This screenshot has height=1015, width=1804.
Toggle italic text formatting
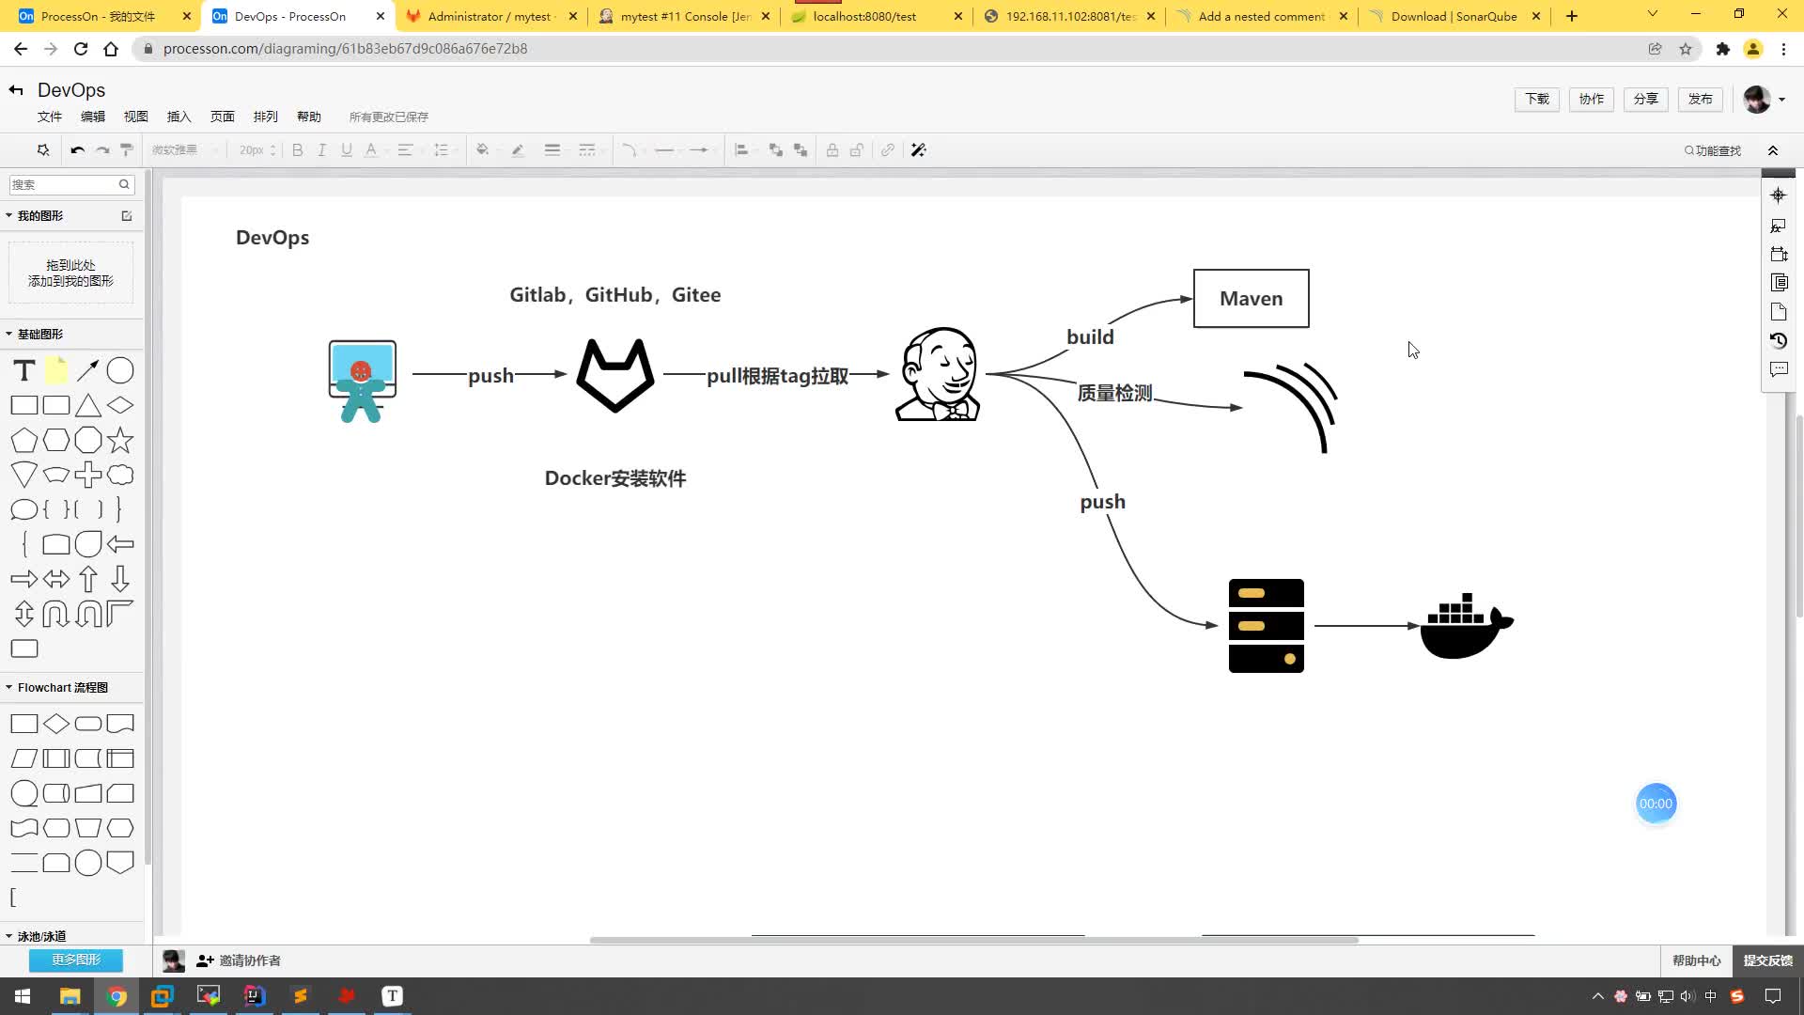(x=321, y=150)
